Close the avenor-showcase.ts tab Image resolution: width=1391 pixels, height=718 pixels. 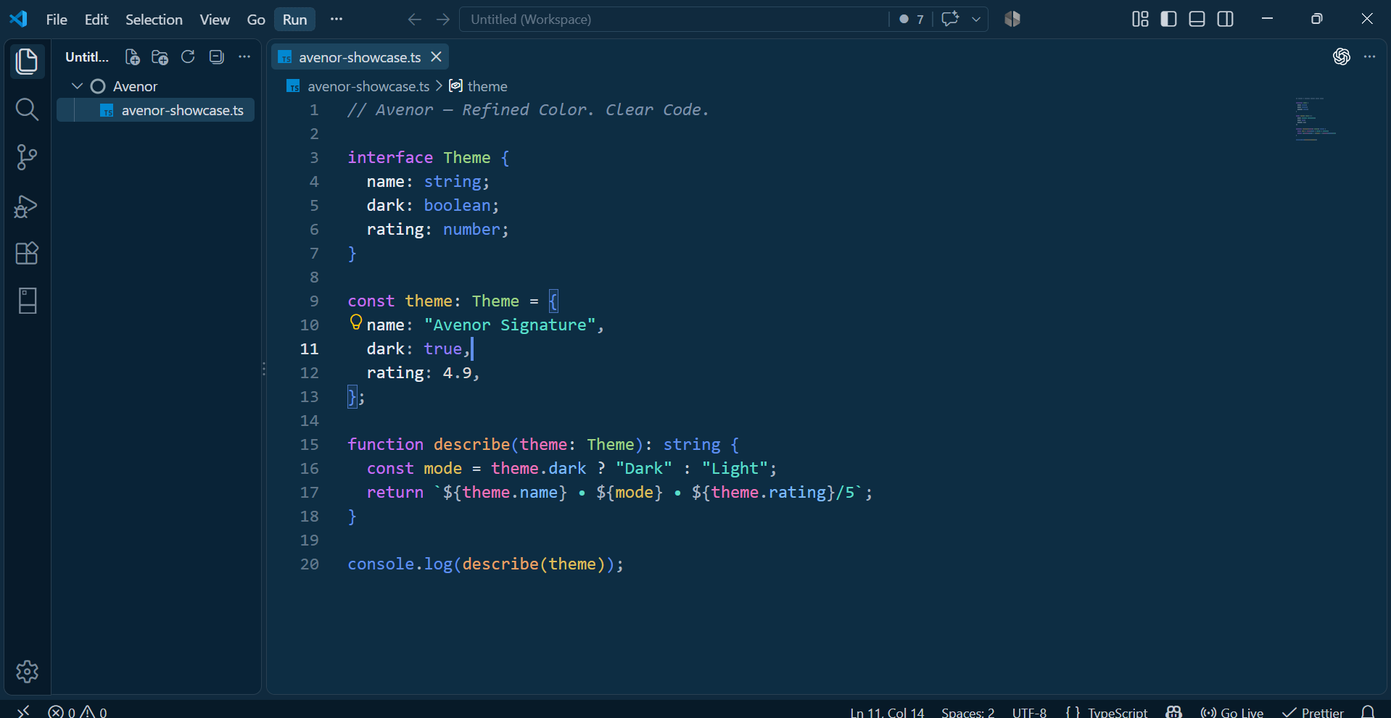(436, 57)
